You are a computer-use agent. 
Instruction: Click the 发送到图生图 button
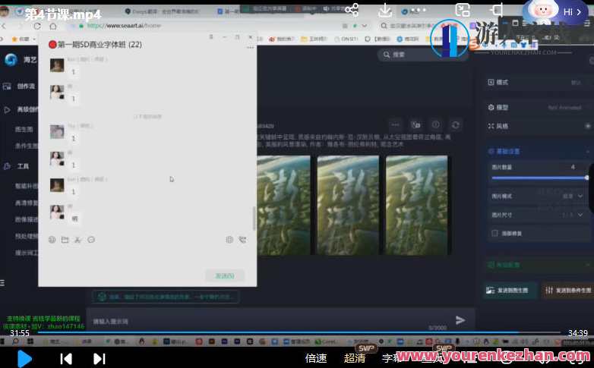click(x=510, y=291)
